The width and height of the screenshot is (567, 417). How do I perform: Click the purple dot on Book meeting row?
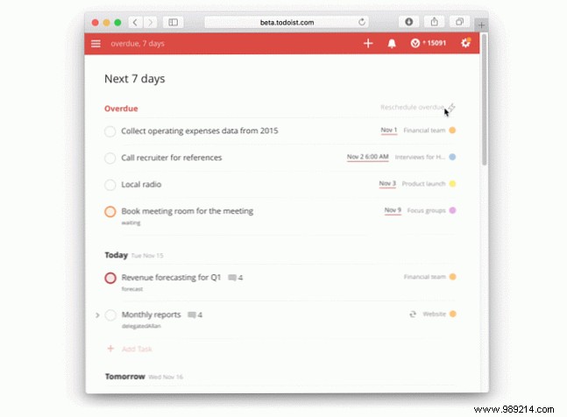(452, 210)
